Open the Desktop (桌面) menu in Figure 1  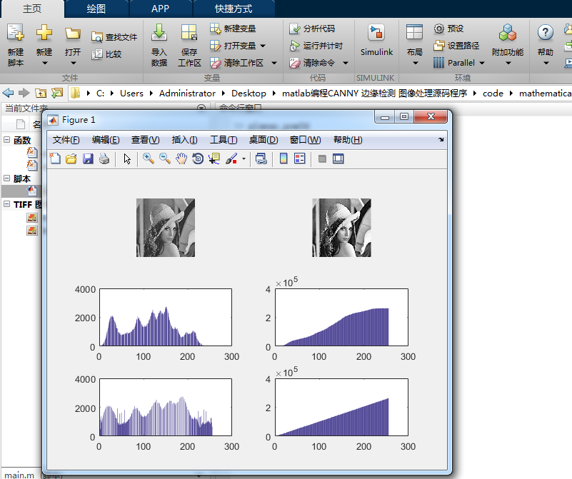click(264, 140)
